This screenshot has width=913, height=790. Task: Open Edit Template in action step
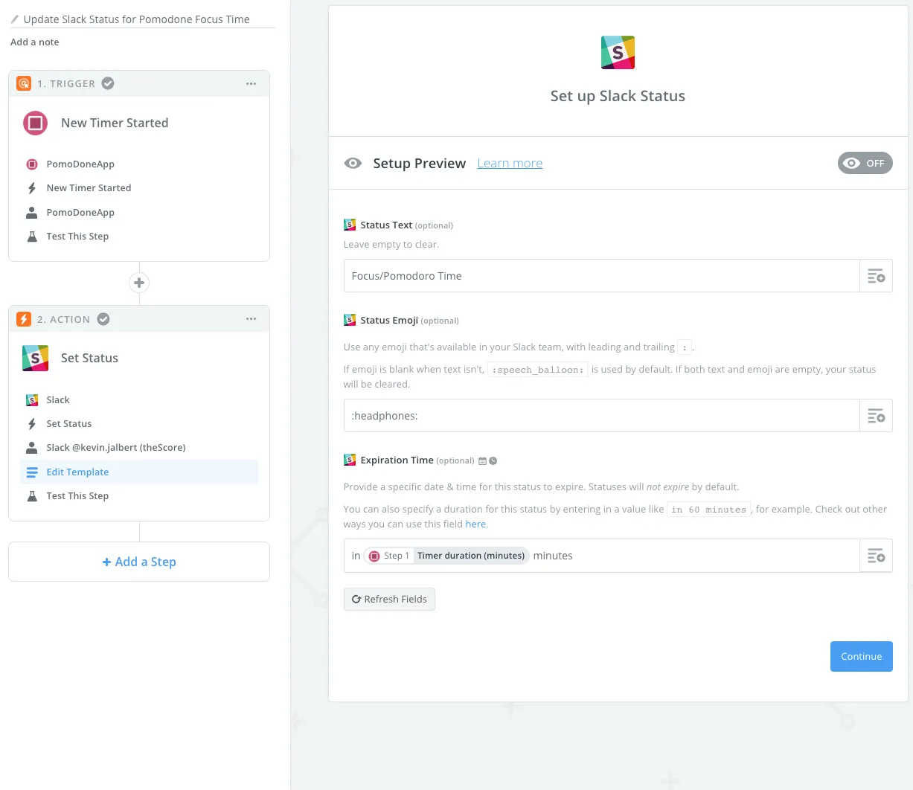[139, 472]
